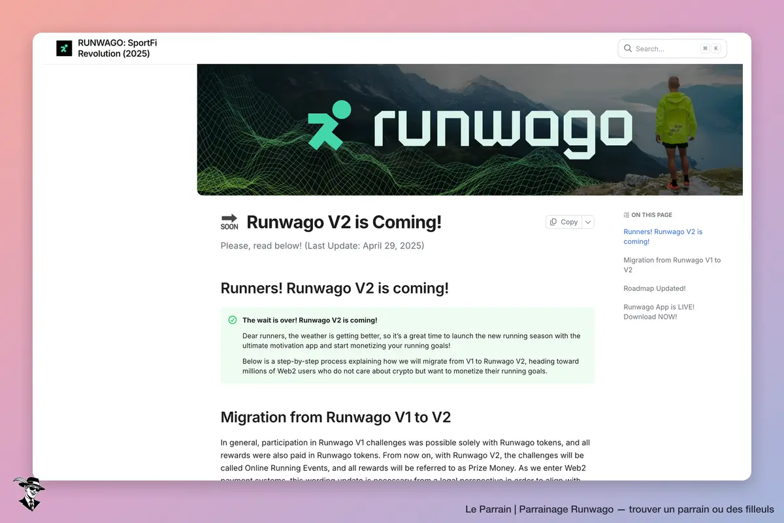This screenshot has height=523, width=784.
Task: Click the Runwago logo icon in header
Action: 64,48
